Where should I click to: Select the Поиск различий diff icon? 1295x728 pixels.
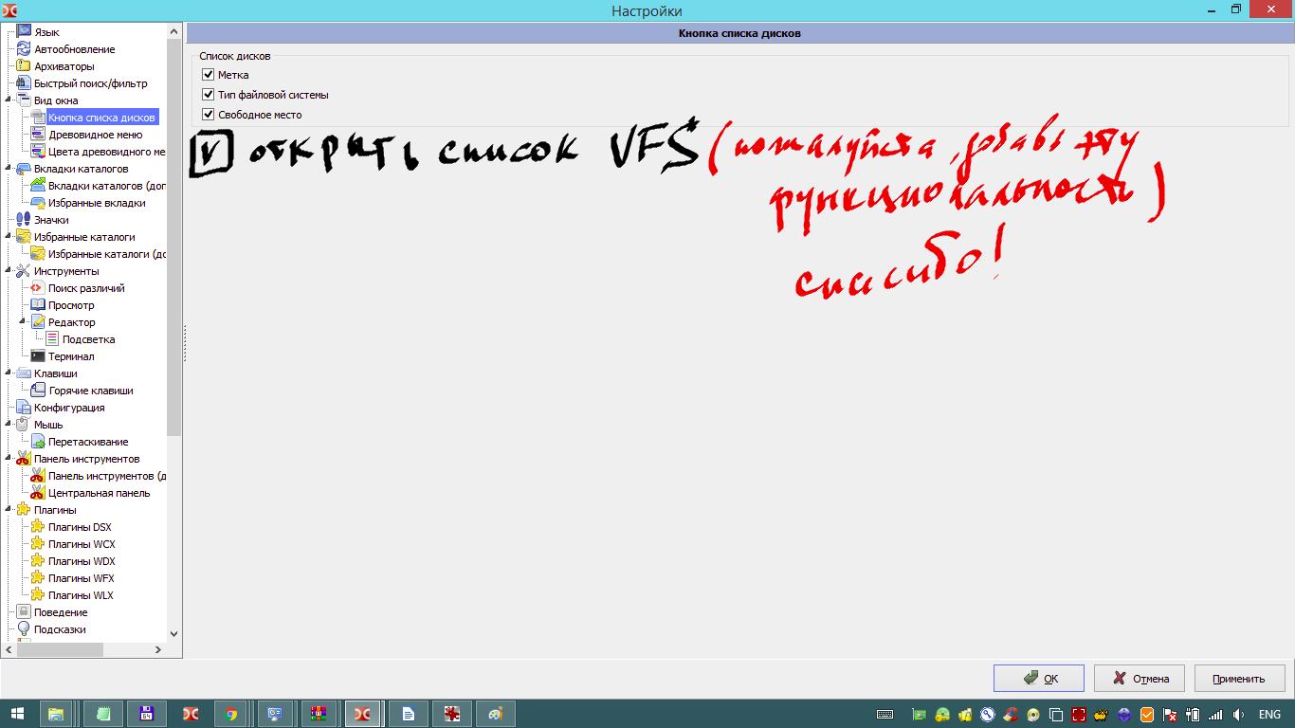[x=38, y=288]
